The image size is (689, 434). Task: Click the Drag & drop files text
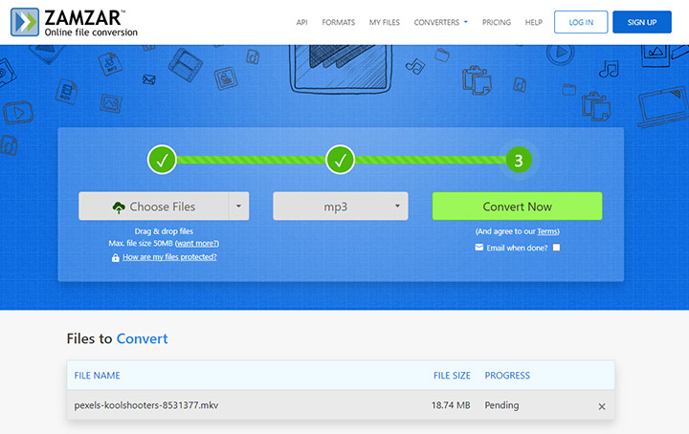pos(164,230)
